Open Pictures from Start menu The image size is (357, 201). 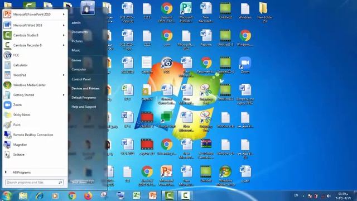[x=77, y=41]
